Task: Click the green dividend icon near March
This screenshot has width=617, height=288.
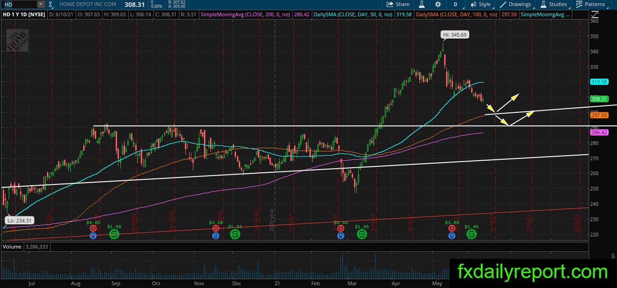Action: [x=362, y=235]
